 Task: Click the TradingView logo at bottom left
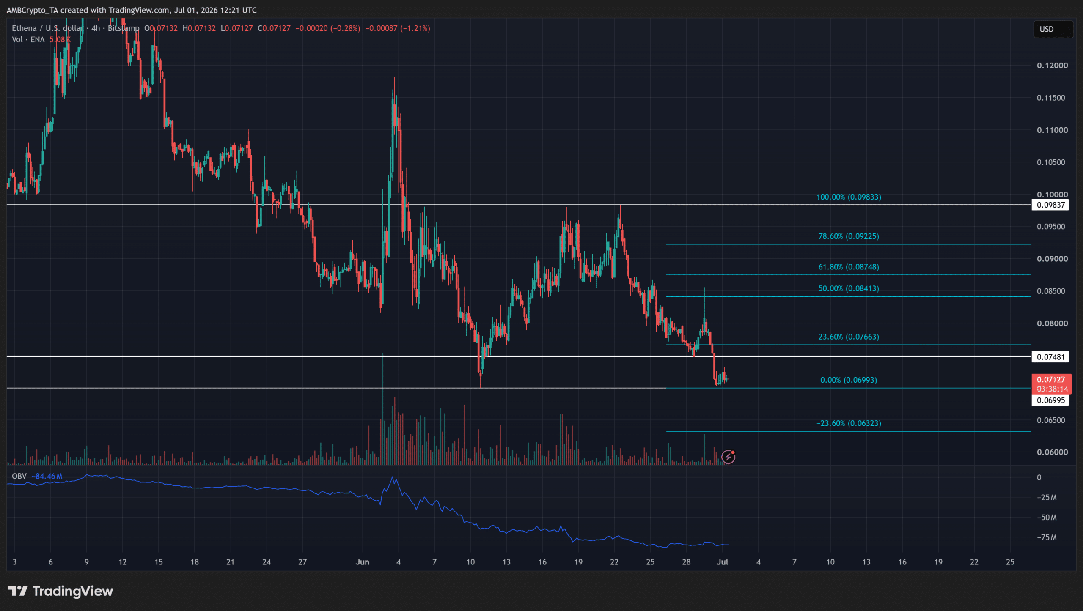point(60,591)
